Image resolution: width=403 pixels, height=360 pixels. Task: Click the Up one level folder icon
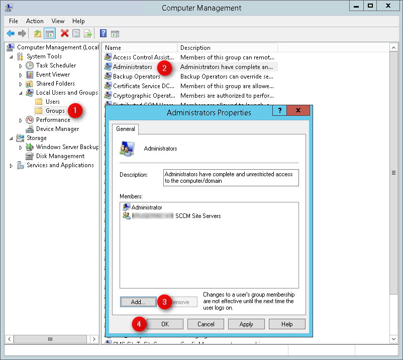[38, 33]
